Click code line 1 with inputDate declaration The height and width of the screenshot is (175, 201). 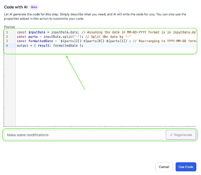pyautogui.click(x=107, y=32)
